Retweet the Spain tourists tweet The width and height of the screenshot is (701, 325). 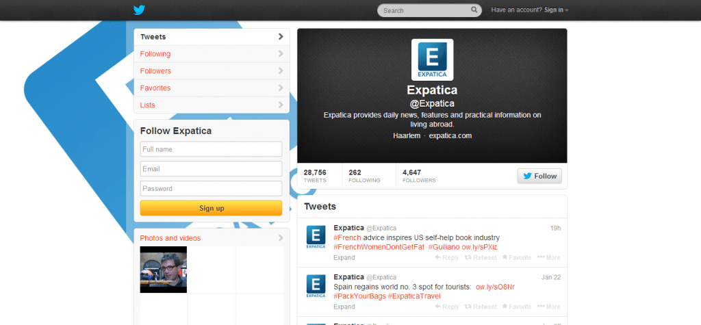click(481, 307)
